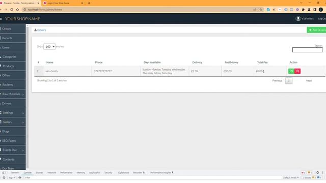Open the tab search chevron in title bar
326x183 pixels.
(x=301, y=3)
